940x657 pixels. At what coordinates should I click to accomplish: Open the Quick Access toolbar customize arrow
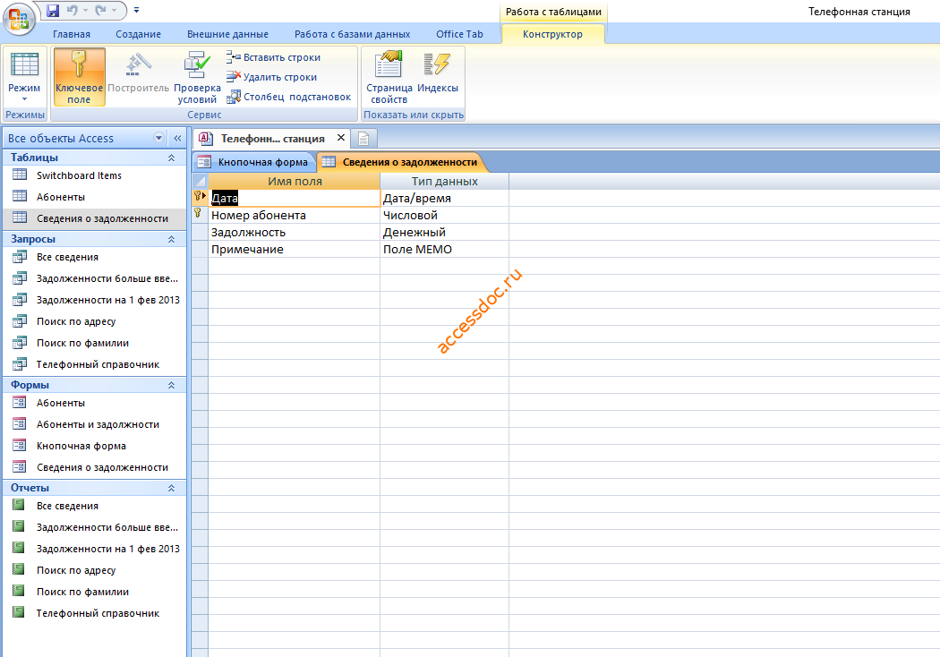click(137, 10)
